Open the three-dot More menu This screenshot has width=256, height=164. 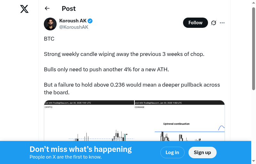(x=222, y=23)
